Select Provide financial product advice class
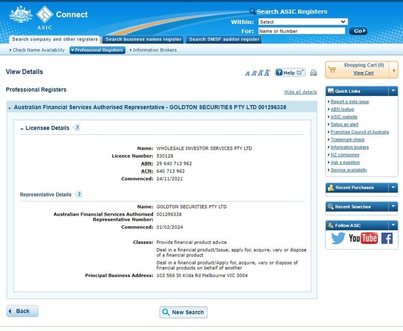This screenshot has height=331, width=403. 191,242
